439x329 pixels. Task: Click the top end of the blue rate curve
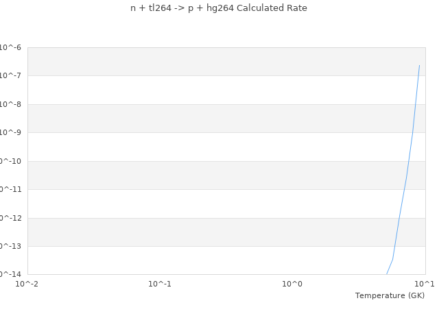419,65
